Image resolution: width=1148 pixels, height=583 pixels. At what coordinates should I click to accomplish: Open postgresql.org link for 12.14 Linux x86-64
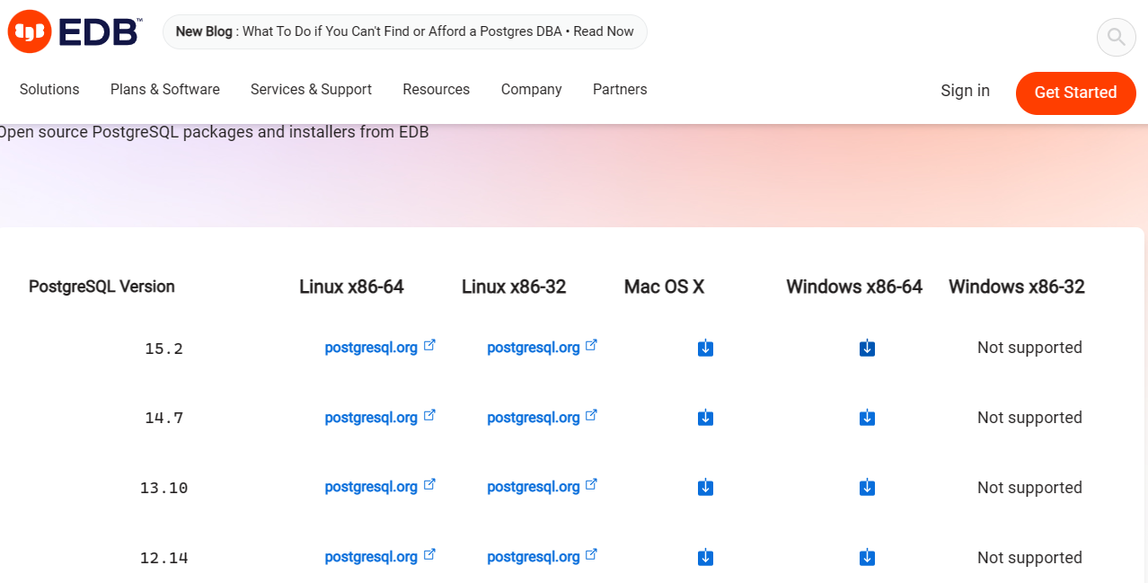(x=380, y=557)
